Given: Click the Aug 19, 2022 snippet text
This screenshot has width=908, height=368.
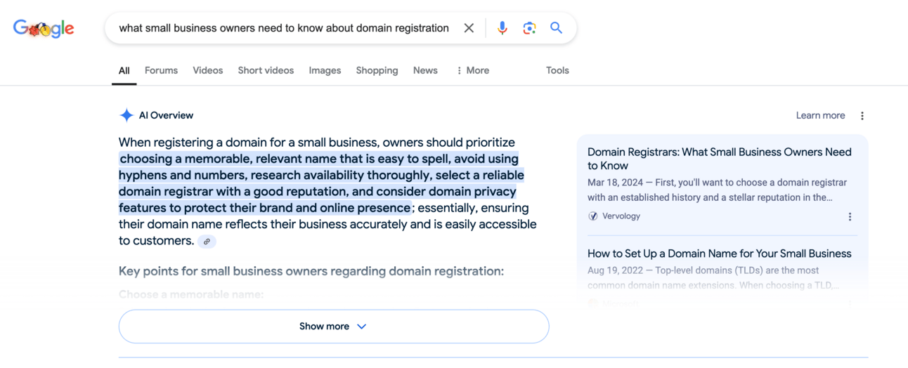Looking at the screenshot, I should [713, 277].
